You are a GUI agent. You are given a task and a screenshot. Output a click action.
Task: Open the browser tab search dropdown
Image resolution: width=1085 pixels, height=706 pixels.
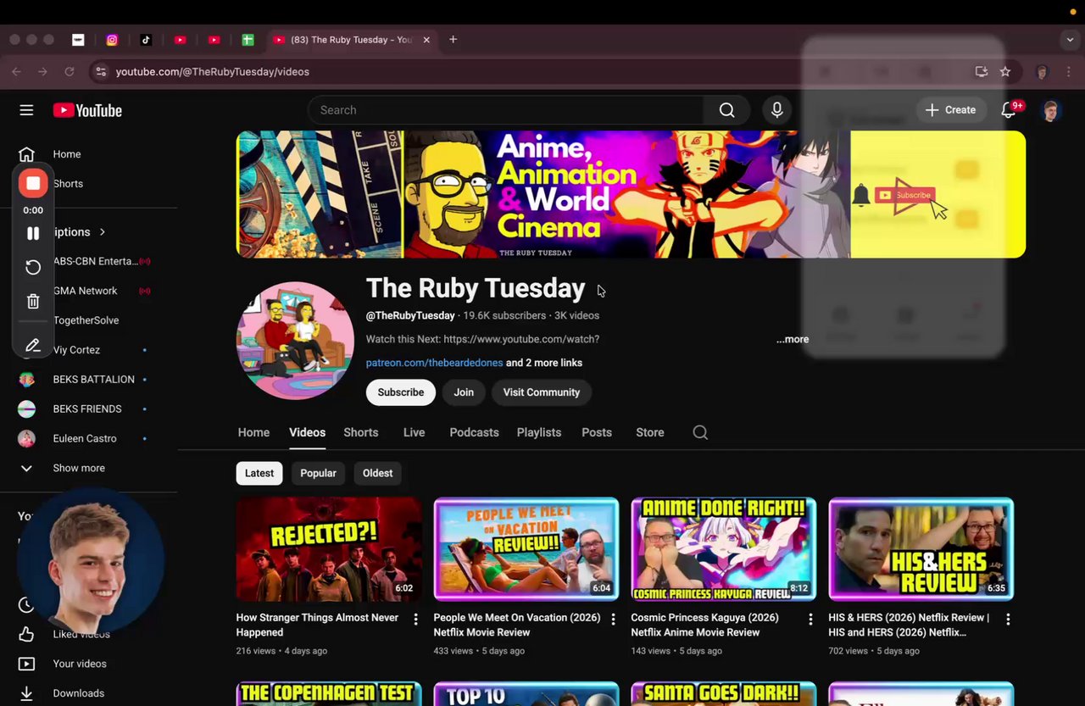(x=1070, y=40)
